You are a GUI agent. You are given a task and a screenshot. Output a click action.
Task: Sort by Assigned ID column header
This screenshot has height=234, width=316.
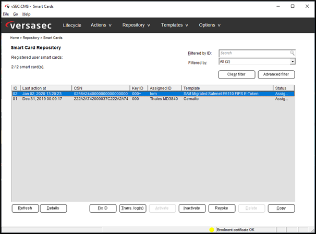(x=164, y=88)
